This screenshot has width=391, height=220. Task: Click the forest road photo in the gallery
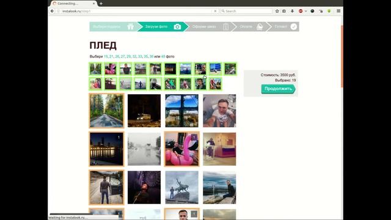106,111
